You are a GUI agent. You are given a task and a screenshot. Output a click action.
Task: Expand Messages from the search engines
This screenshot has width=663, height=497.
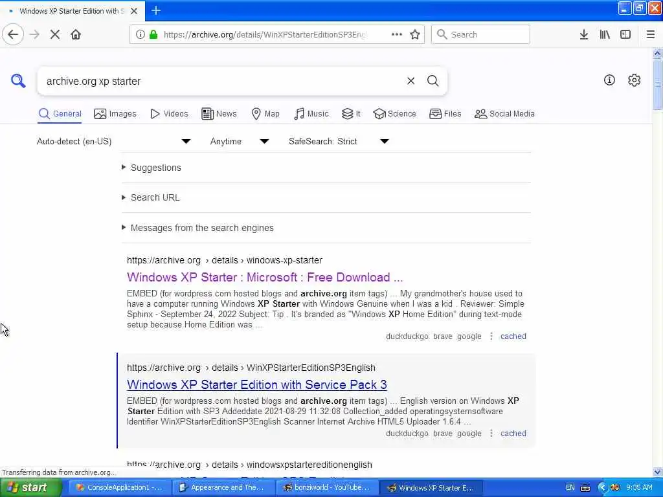[202, 228]
